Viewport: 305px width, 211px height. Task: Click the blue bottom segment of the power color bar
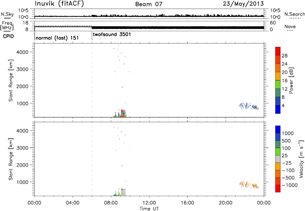(278, 109)
